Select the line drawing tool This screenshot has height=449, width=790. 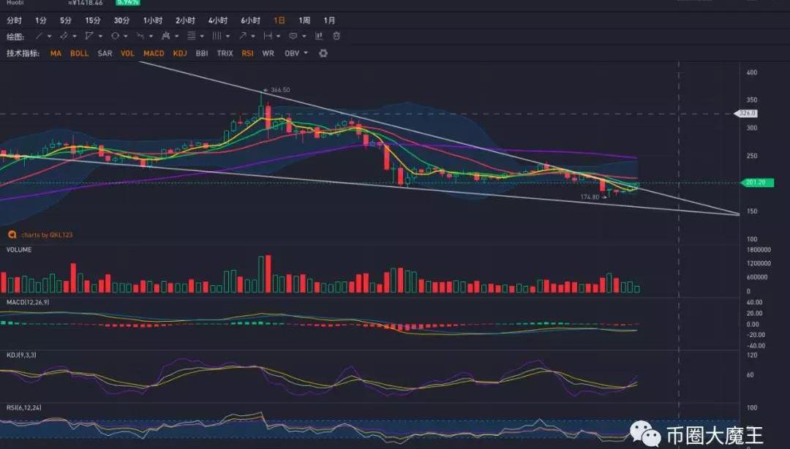pyautogui.click(x=39, y=36)
